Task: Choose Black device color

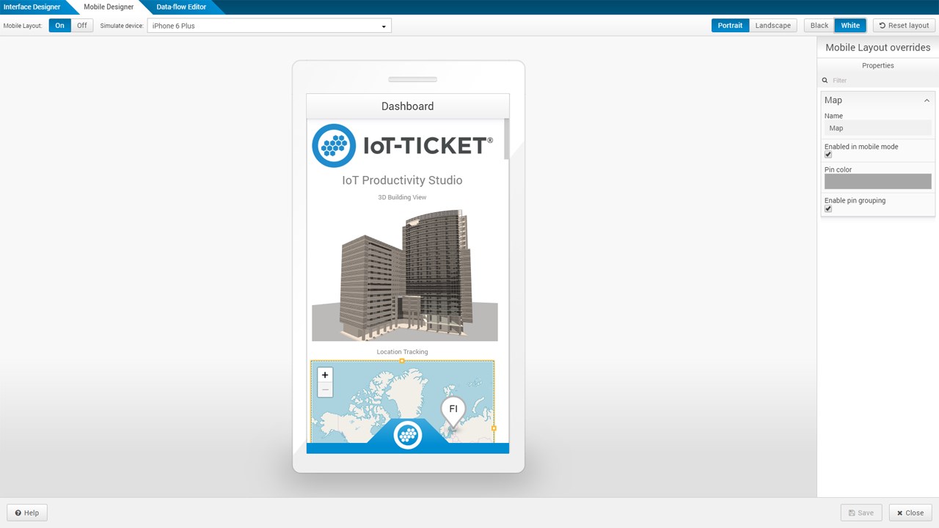Action: pos(819,26)
